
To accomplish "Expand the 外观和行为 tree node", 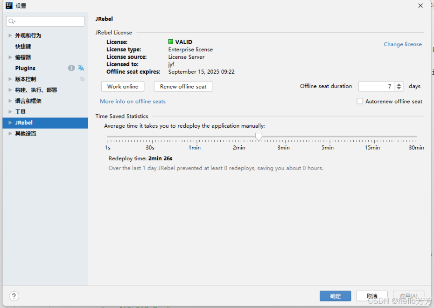I will pos(10,35).
